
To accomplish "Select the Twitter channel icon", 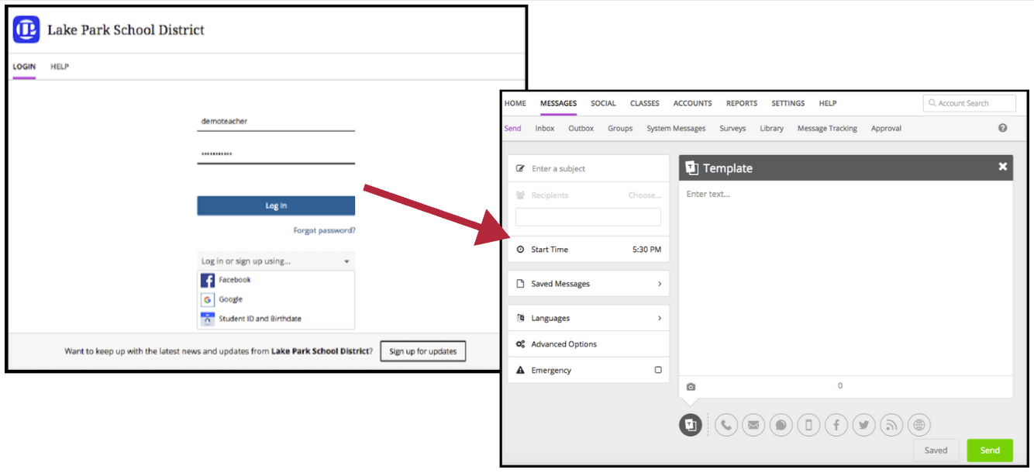I will (x=863, y=425).
